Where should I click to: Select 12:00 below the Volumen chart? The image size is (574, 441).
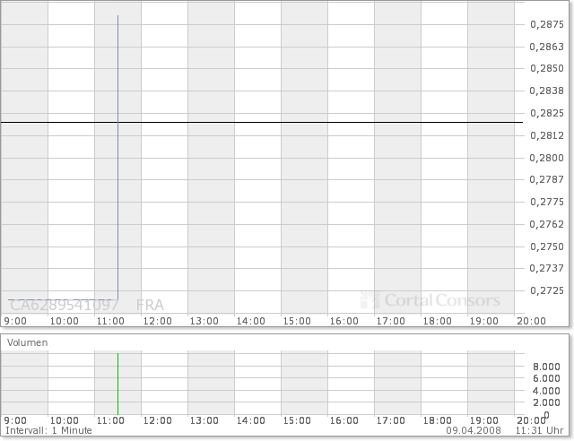[158, 420]
